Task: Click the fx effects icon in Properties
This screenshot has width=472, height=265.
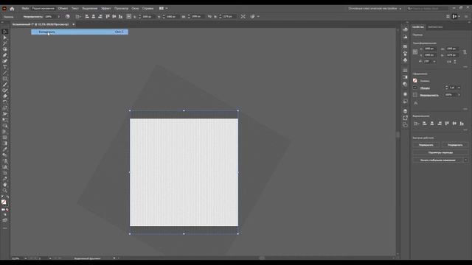Action: tap(416, 103)
